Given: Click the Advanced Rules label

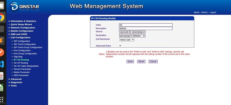Looking at the screenshot, I should (103, 46).
